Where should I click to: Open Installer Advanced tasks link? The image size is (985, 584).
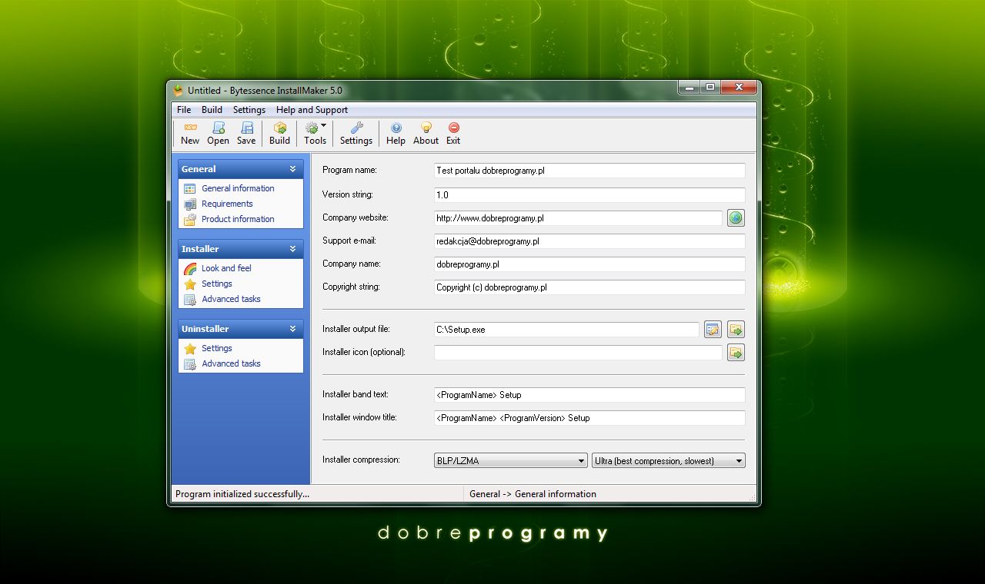click(x=231, y=299)
